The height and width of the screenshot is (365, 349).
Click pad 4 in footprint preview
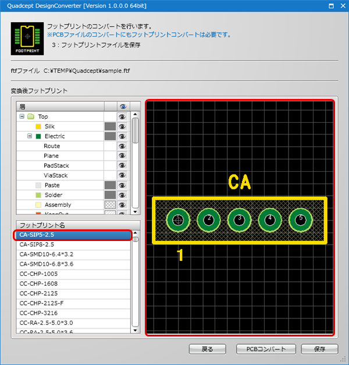(x=270, y=220)
